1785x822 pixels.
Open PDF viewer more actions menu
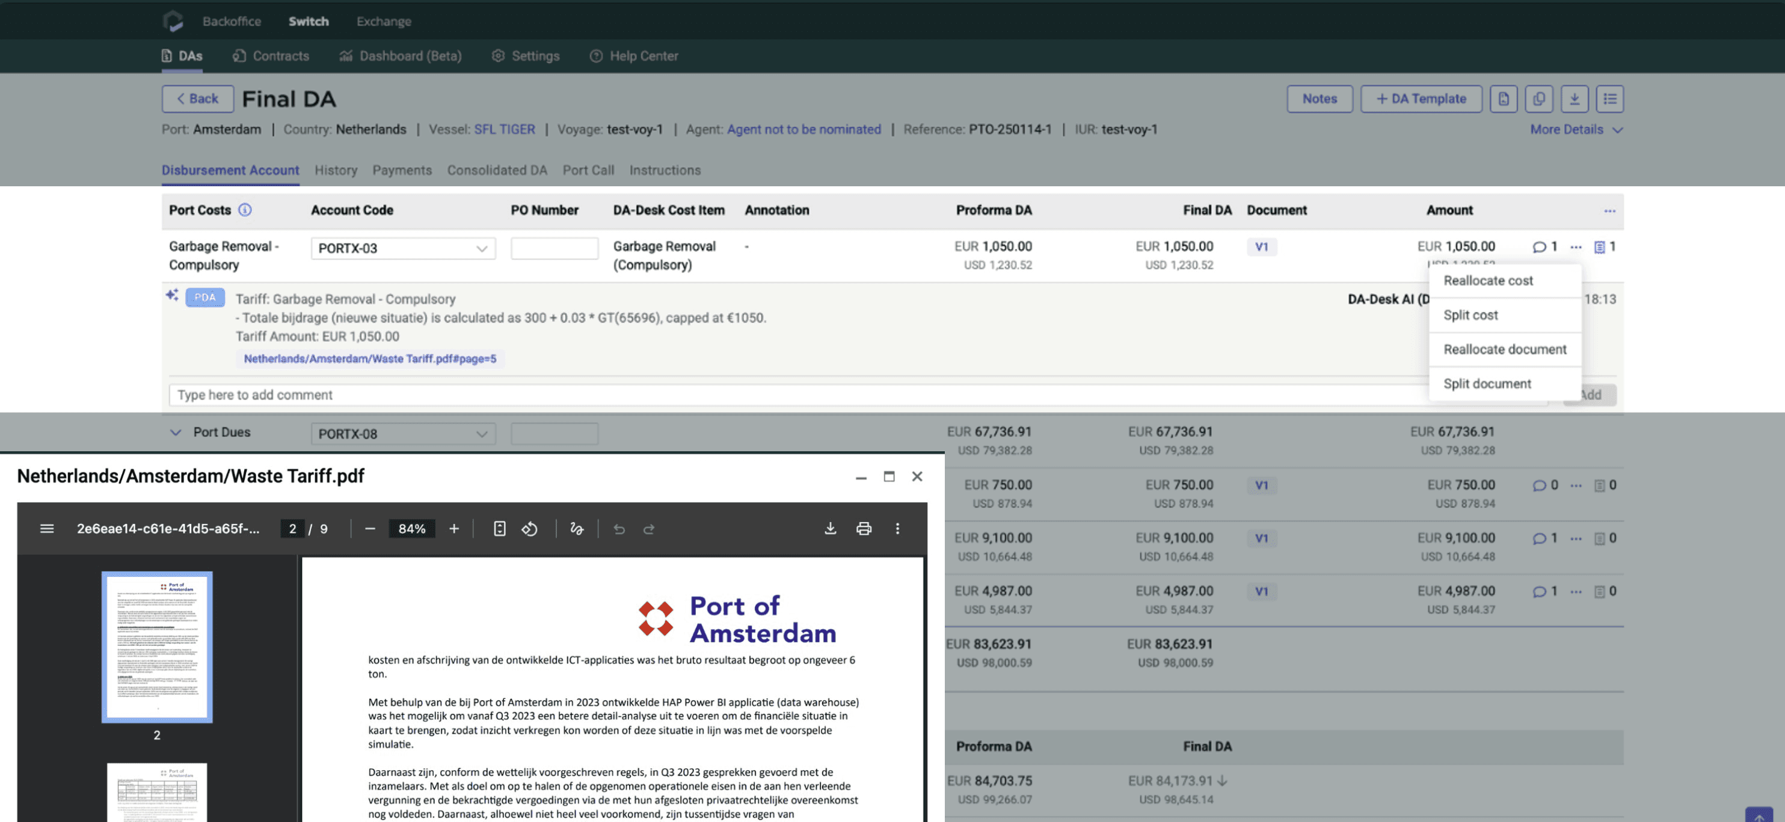click(x=897, y=529)
